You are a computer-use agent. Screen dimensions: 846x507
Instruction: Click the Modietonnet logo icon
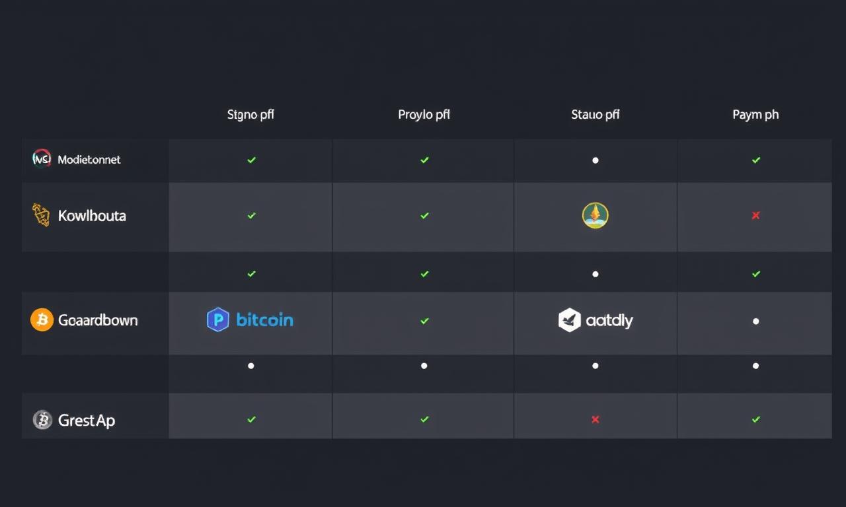(42, 158)
